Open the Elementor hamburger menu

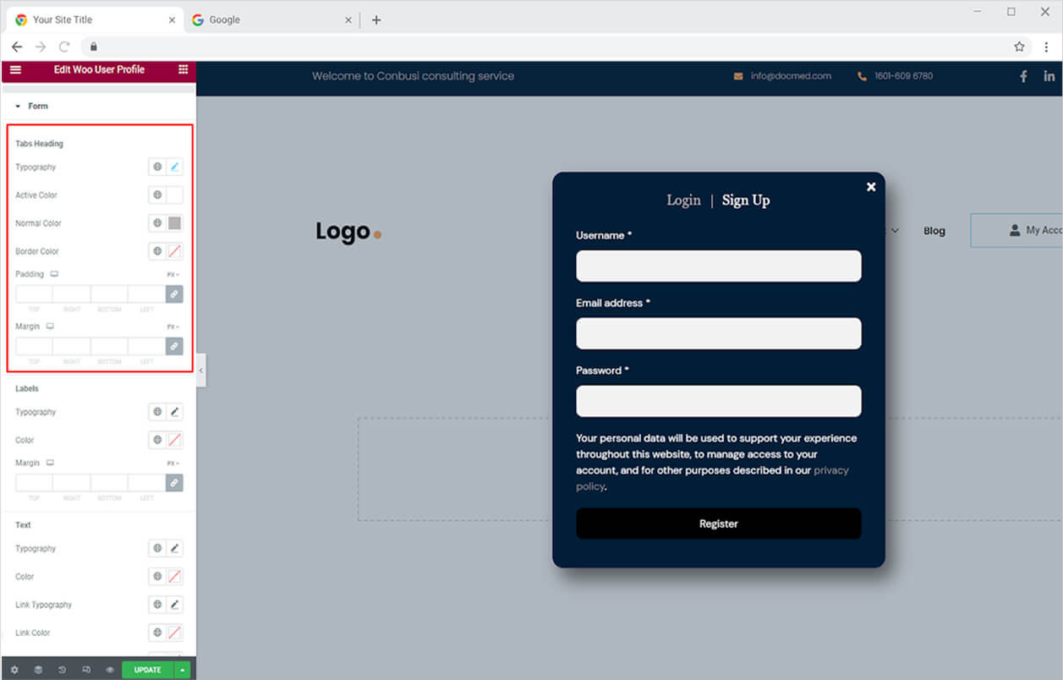click(x=15, y=69)
